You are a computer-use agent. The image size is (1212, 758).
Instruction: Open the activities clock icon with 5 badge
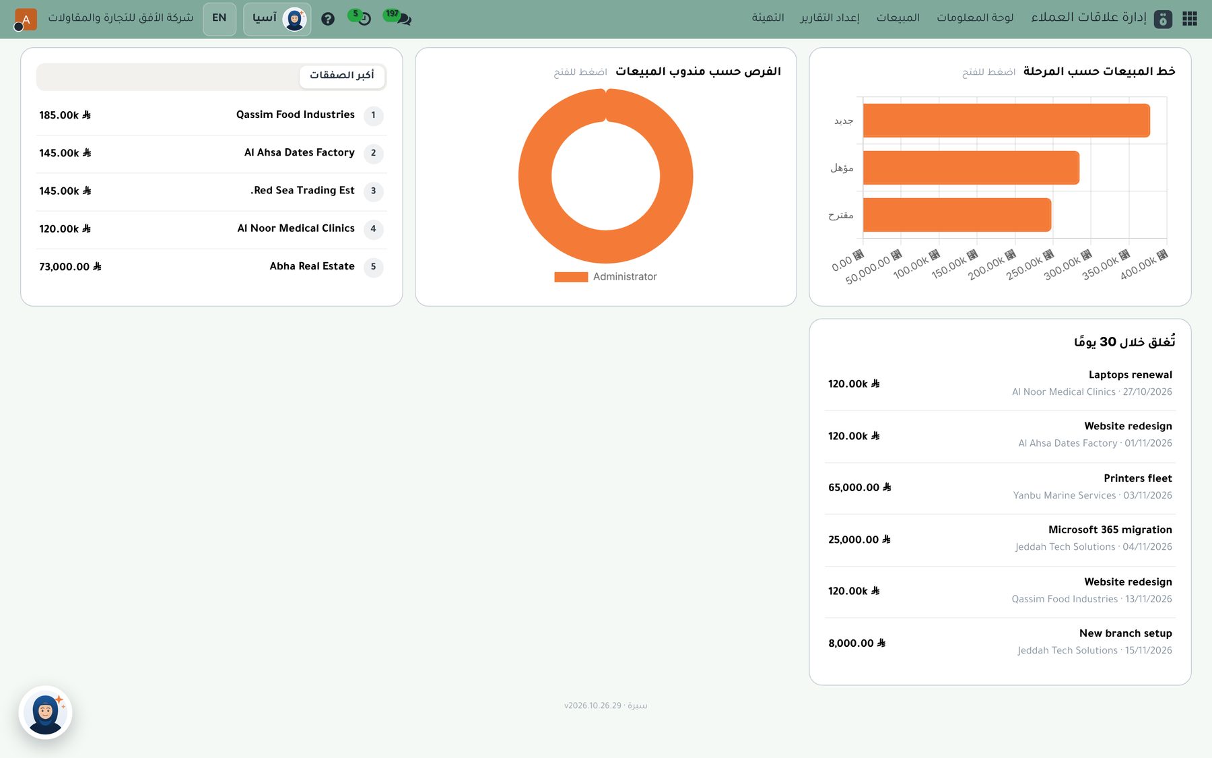(x=360, y=18)
